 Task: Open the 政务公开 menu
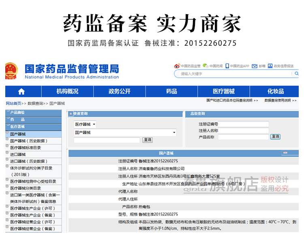pyautogui.click(x=120, y=91)
